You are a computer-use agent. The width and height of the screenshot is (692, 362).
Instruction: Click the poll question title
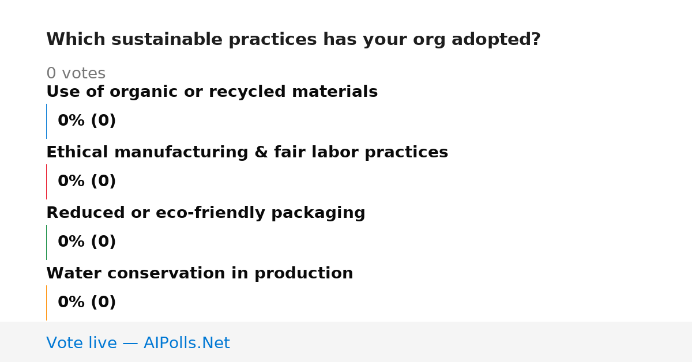(293, 40)
